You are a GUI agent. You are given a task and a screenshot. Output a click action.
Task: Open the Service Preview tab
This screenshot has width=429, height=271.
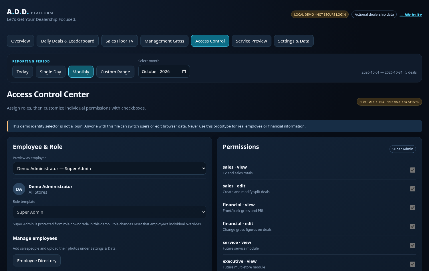(x=251, y=41)
